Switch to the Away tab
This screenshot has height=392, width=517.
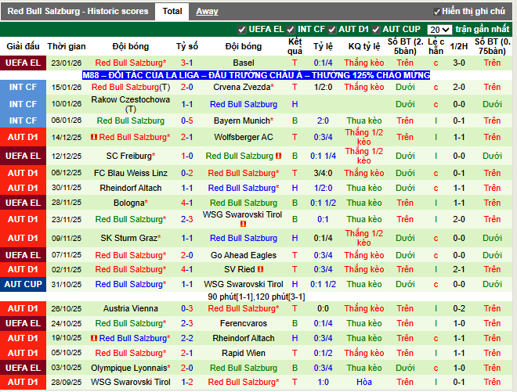pyautogui.click(x=207, y=11)
